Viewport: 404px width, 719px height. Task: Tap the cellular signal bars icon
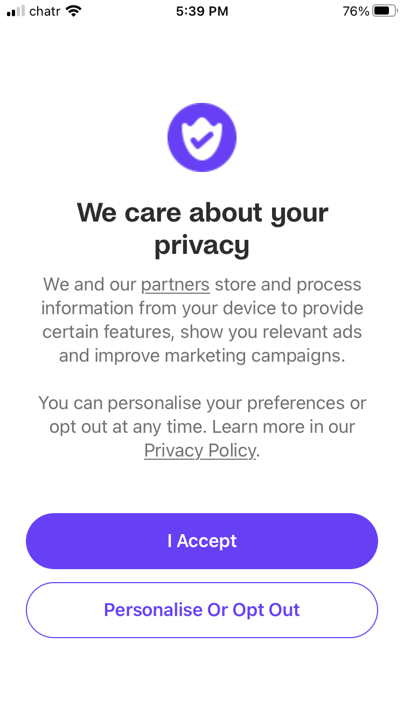pyautogui.click(x=16, y=11)
